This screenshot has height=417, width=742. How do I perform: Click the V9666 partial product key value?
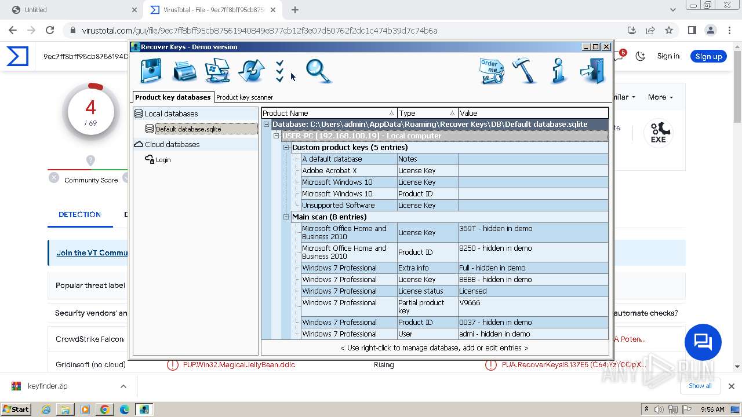[470, 302]
